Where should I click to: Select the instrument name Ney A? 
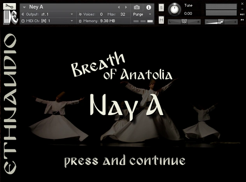(36, 7)
